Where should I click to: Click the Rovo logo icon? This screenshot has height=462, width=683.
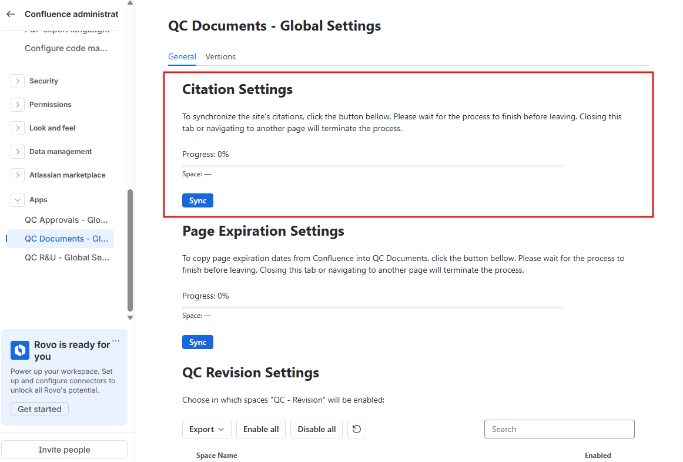click(20, 350)
